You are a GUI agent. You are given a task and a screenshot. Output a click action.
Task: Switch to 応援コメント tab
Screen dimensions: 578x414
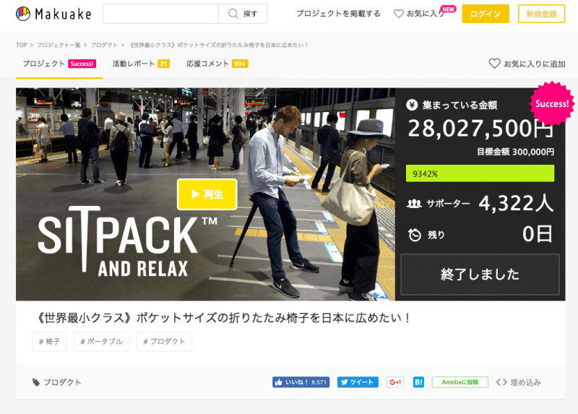pyautogui.click(x=210, y=64)
